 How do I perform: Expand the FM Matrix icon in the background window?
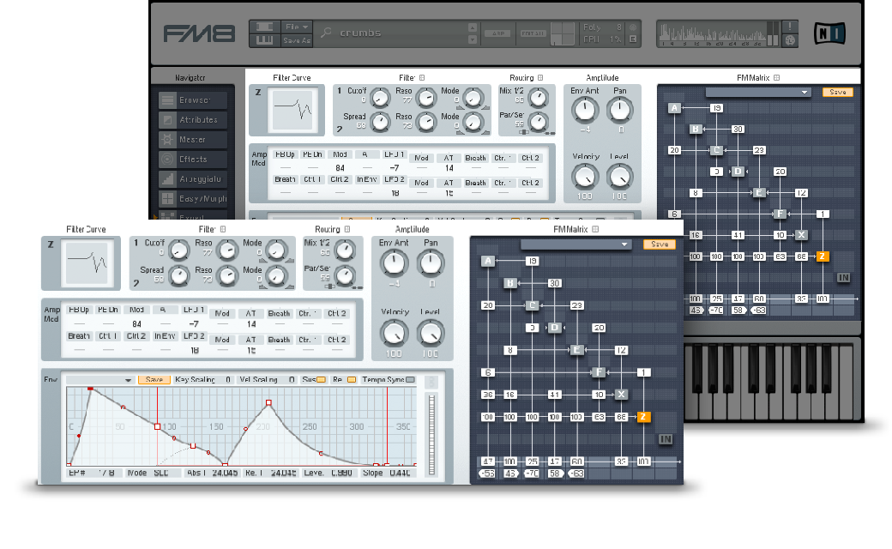[776, 78]
